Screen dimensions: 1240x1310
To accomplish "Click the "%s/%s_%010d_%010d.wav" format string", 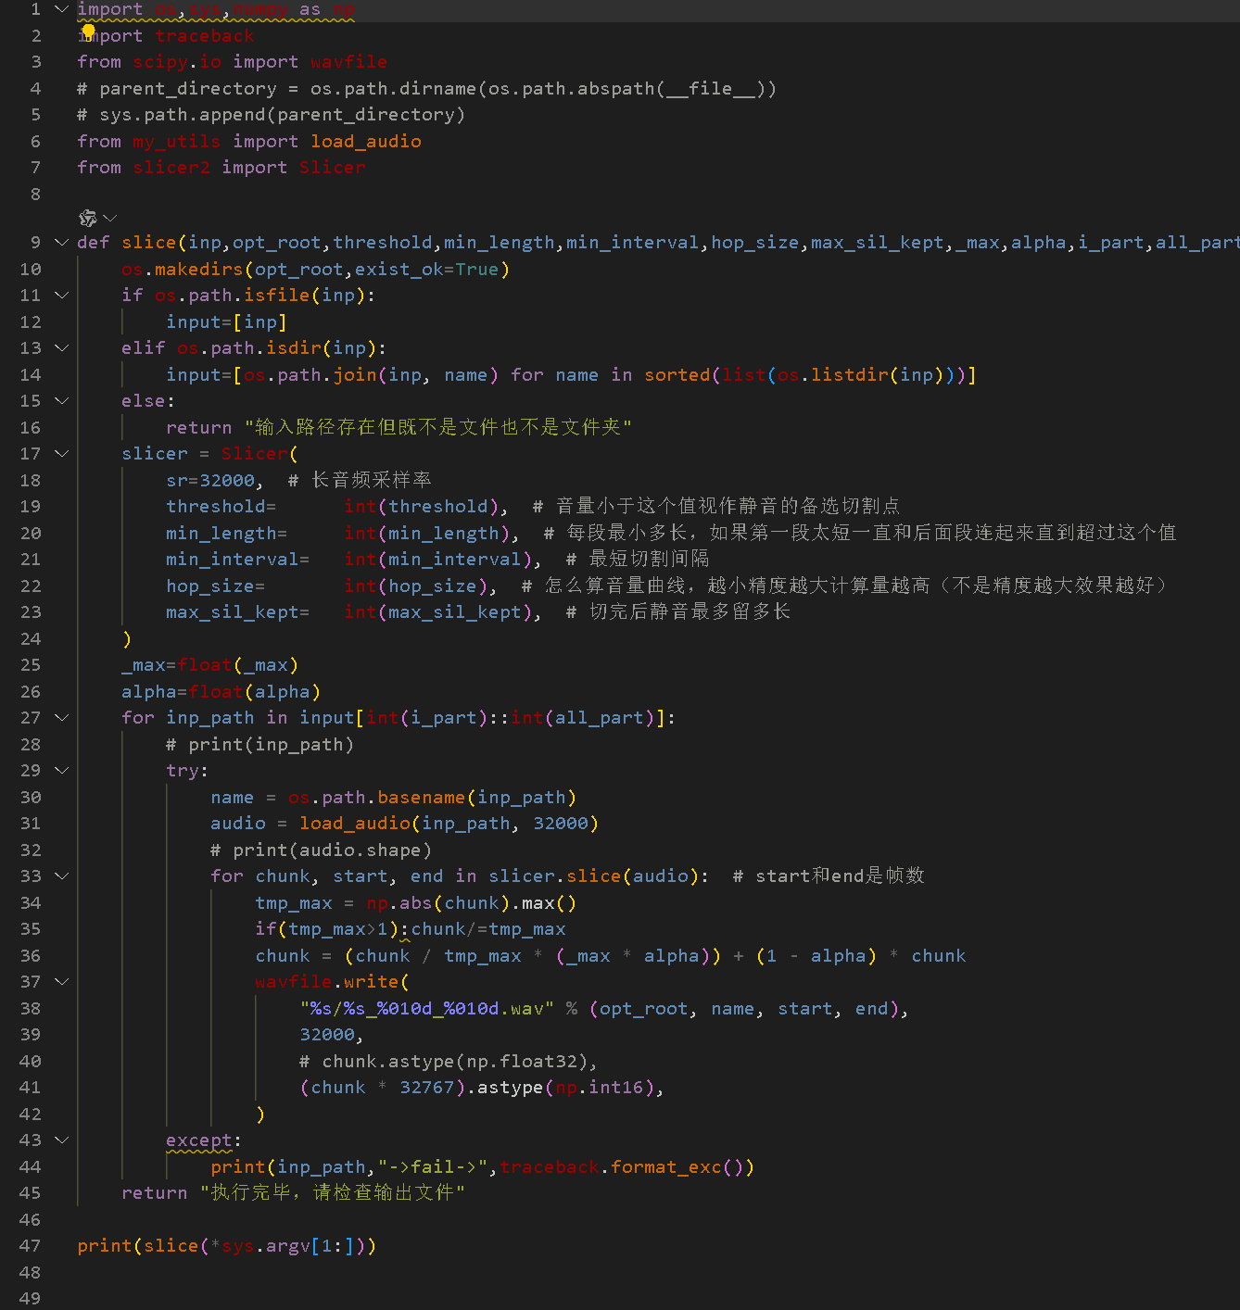I will 427,1008.
